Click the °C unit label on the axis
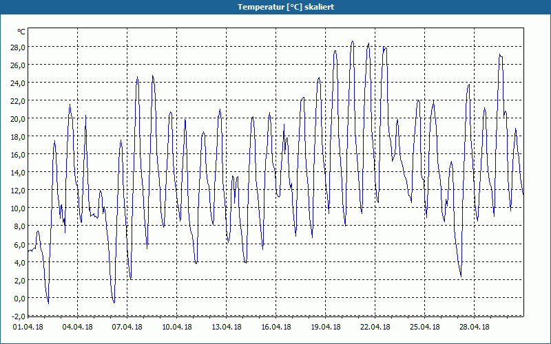Viewport: 551px width, 344px height. pyautogui.click(x=21, y=32)
